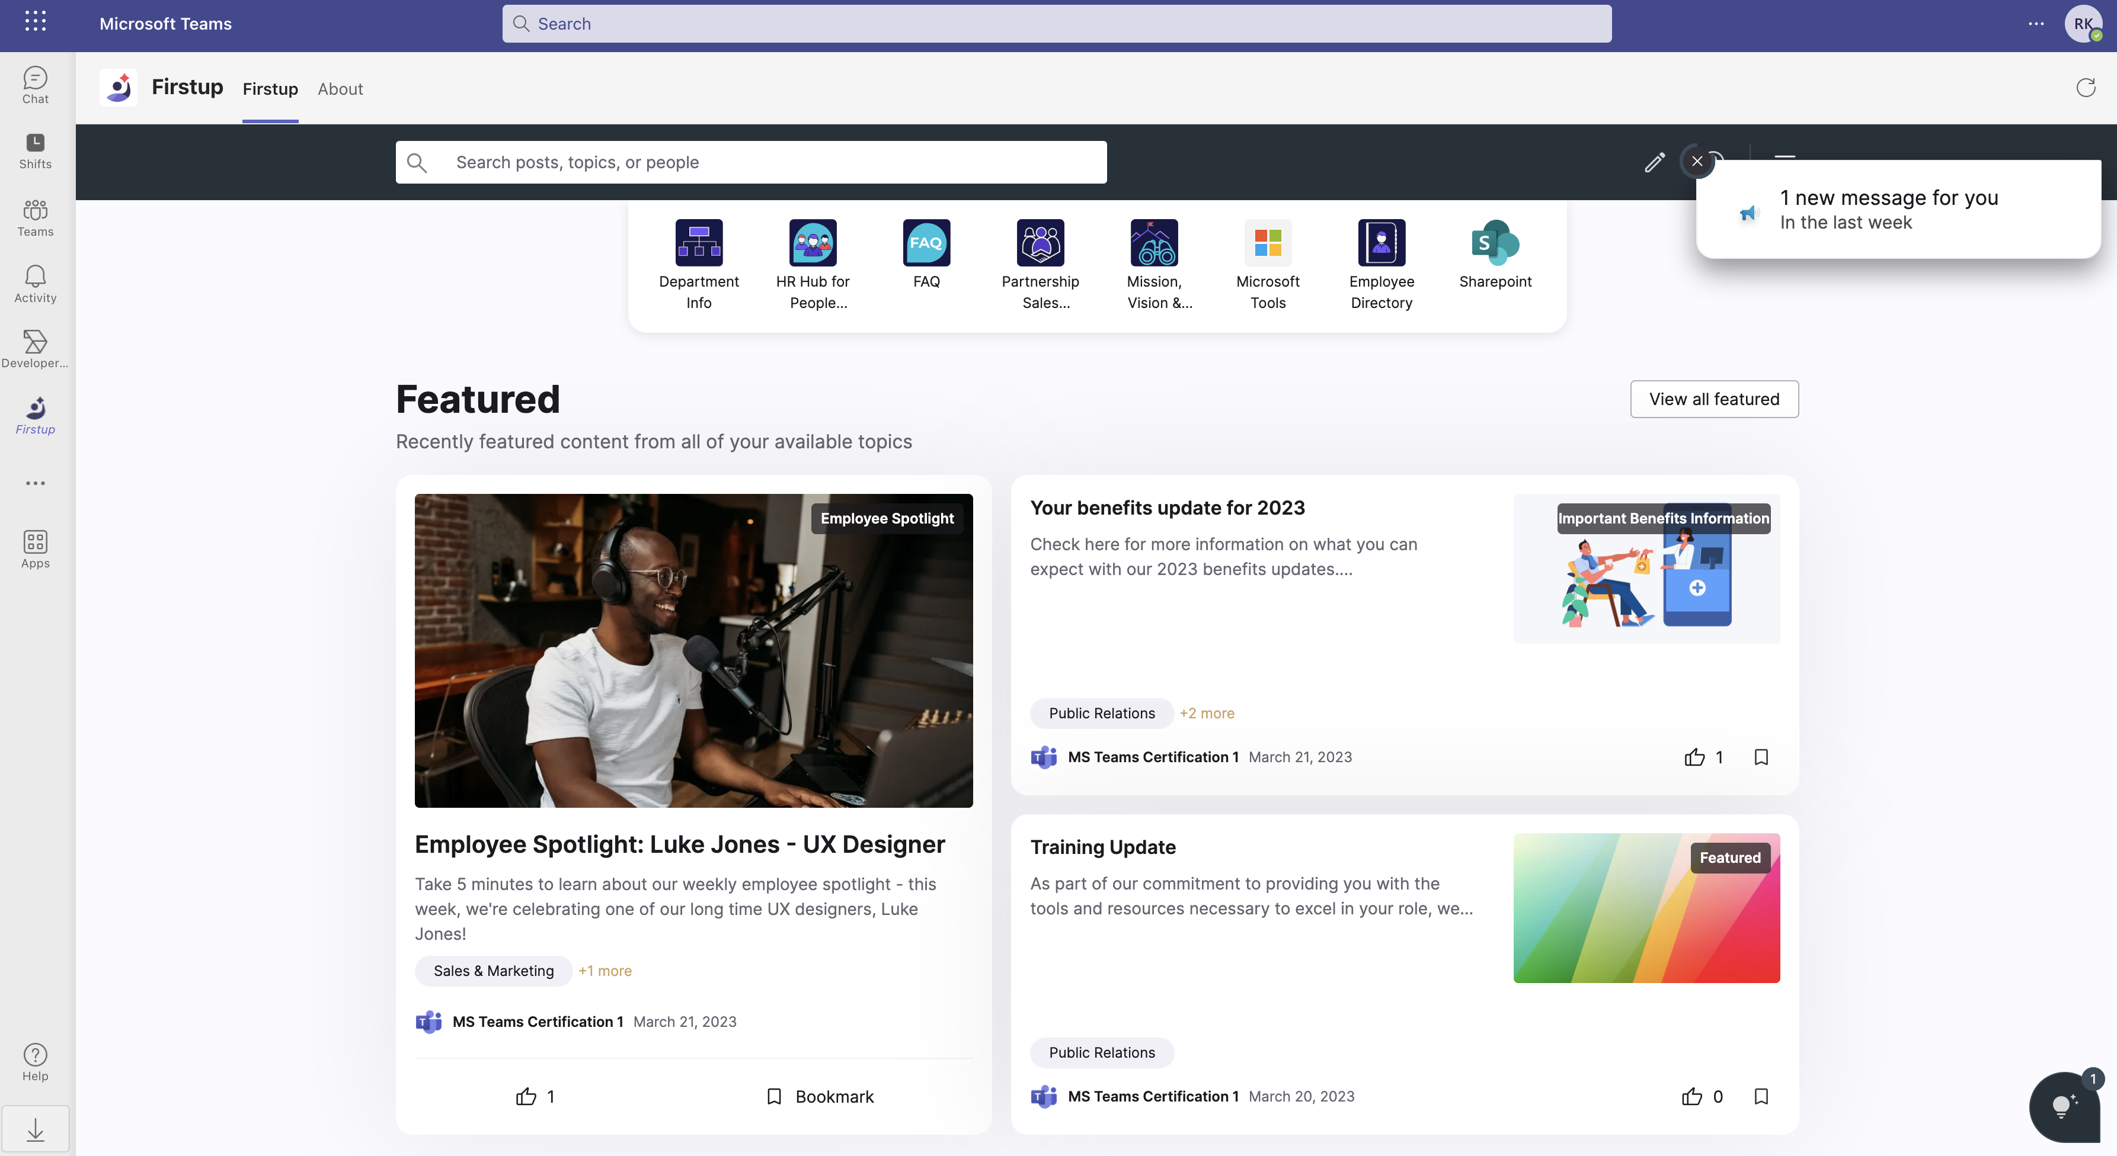Click the pencil create post icon
The image size is (2117, 1156).
pos(1654,162)
